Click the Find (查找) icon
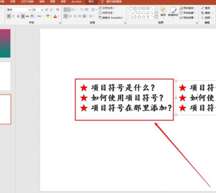 click(206, 8)
